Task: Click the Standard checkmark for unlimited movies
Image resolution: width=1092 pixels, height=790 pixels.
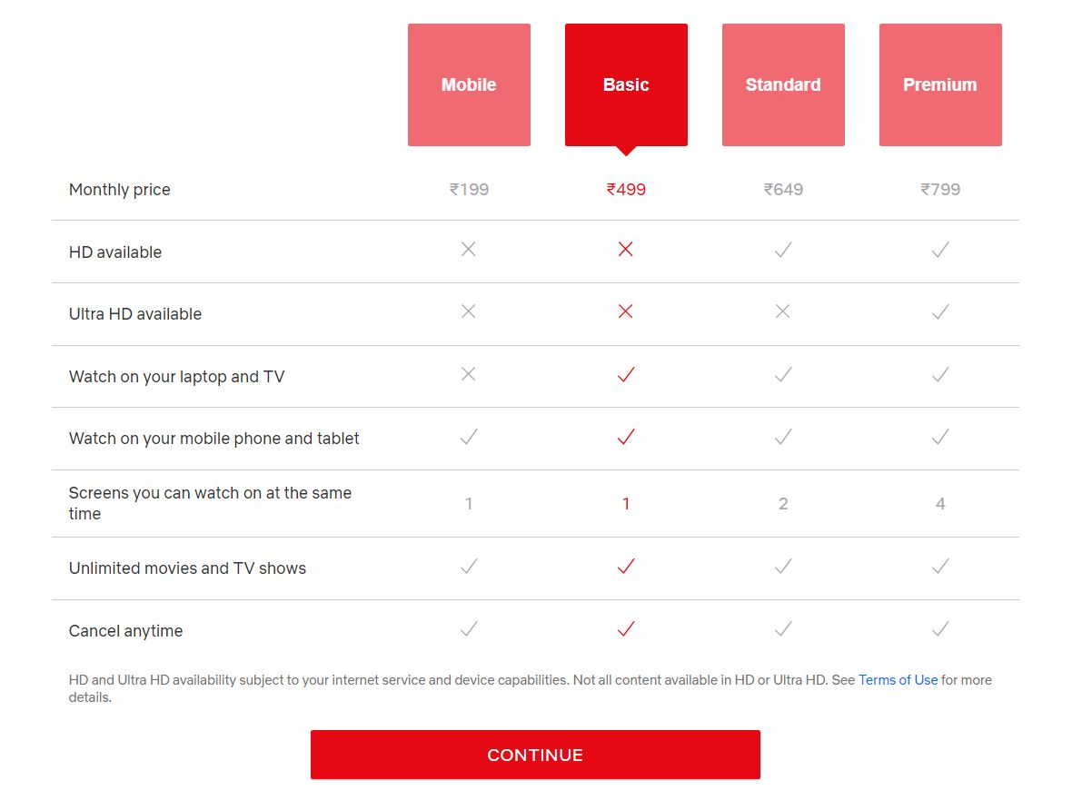Action: pos(783,566)
